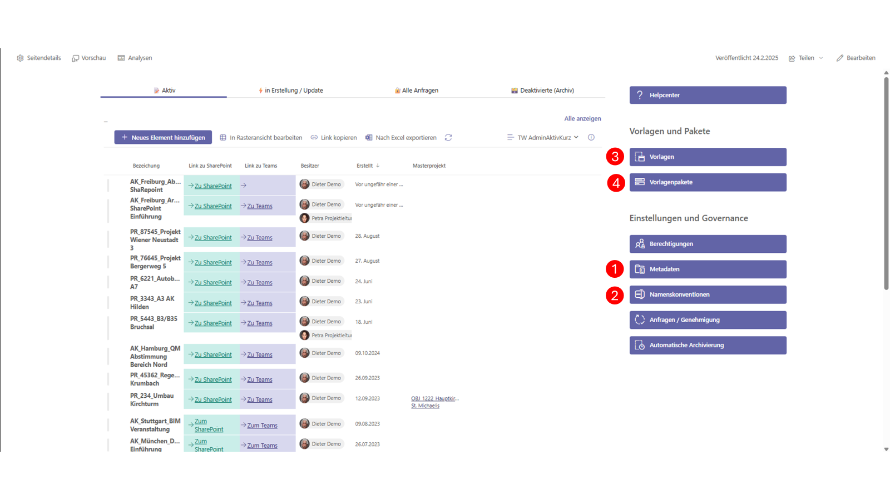
Task: Click the refresh icon in list toolbar
Action: (x=448, y=138)
